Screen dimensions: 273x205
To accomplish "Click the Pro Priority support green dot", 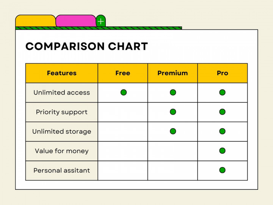I will [222, 112].
